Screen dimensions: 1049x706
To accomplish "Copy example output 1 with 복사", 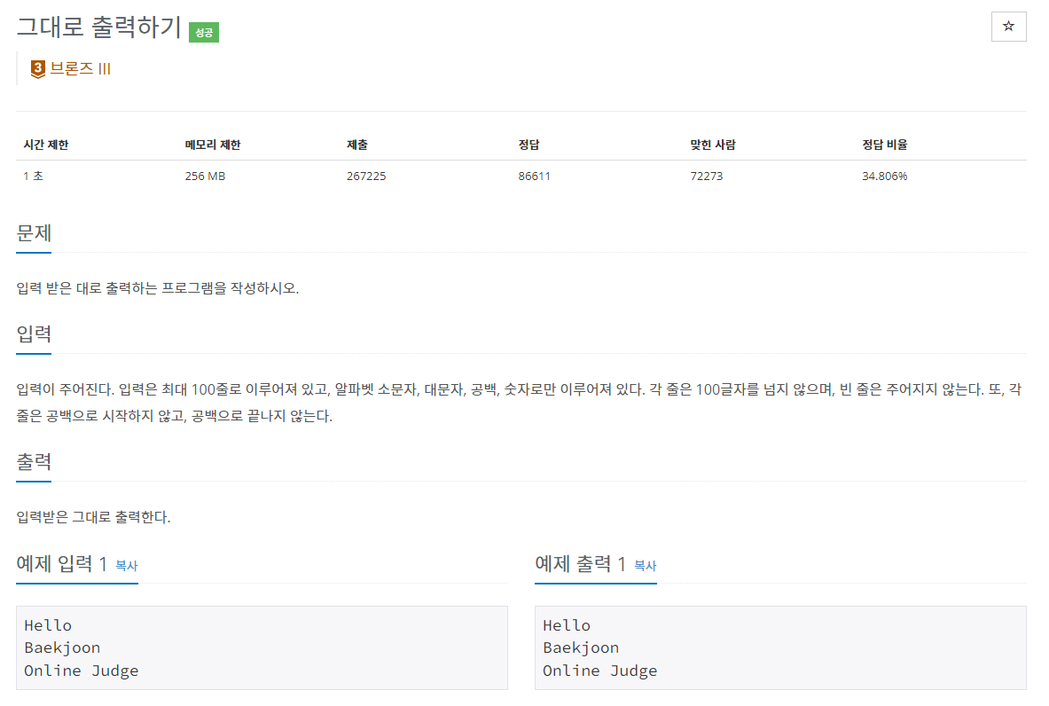I will tap(645, 566).
